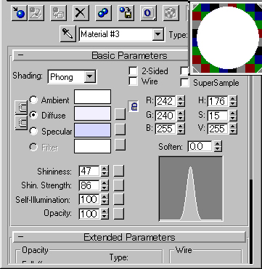This screenshot has width=262, height=269.
Task: Select the Ambient radio button
Action: click(x=33, y=100)
